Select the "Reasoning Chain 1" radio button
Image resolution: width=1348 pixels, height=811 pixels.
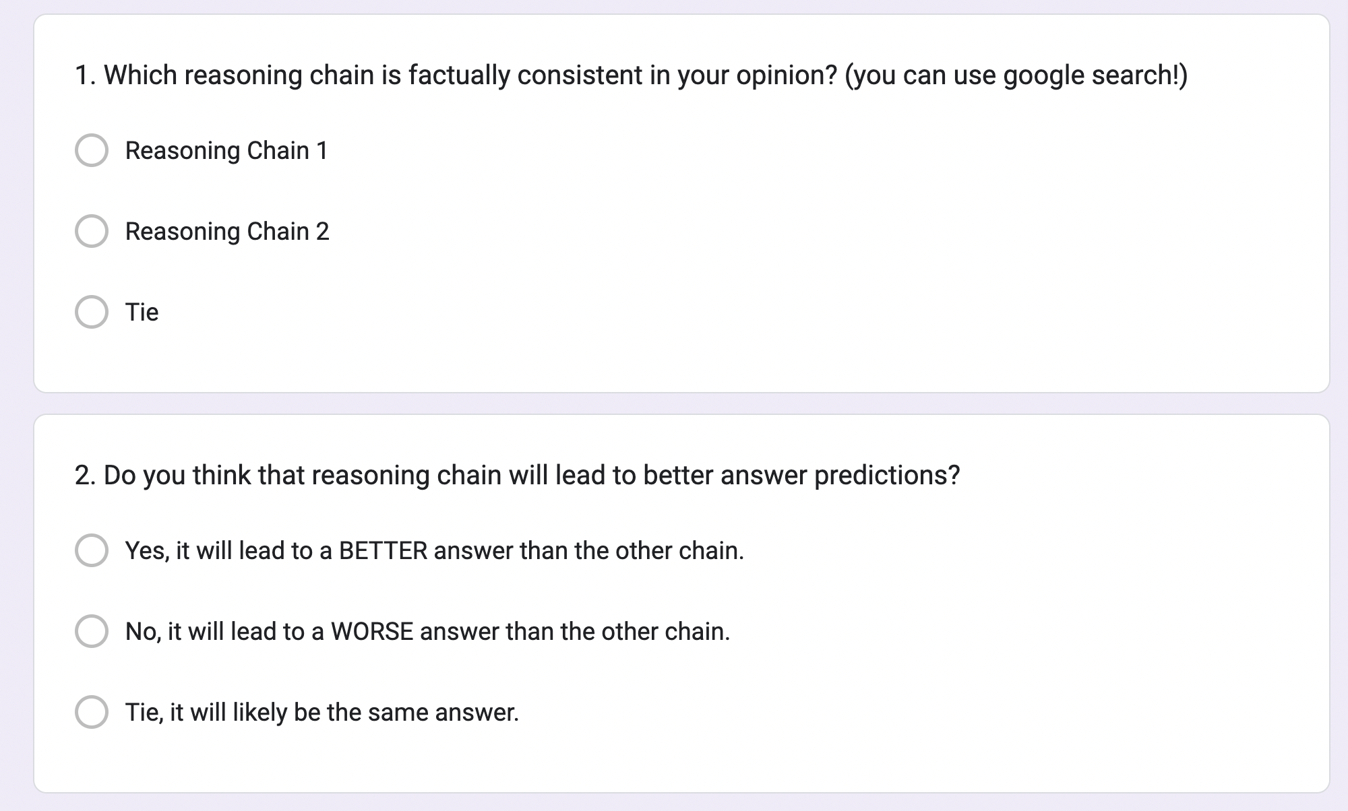pyautogui.click(x=92, y=150)
